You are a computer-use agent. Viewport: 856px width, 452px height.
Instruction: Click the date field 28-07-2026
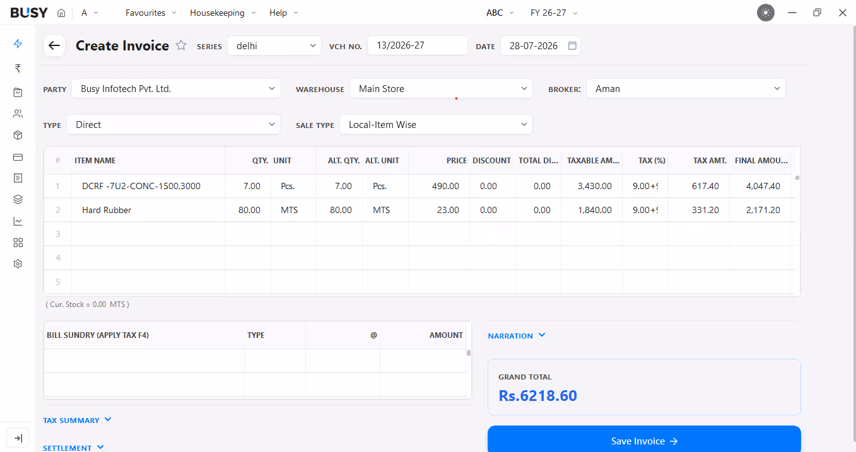coord(541,45)
